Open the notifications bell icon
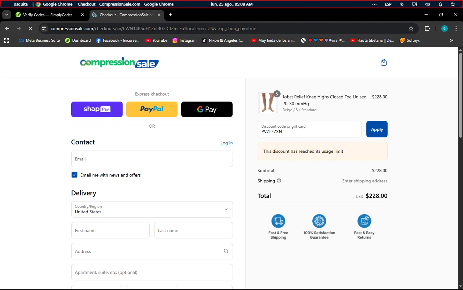Screen dimensions: 463x290 440,4
